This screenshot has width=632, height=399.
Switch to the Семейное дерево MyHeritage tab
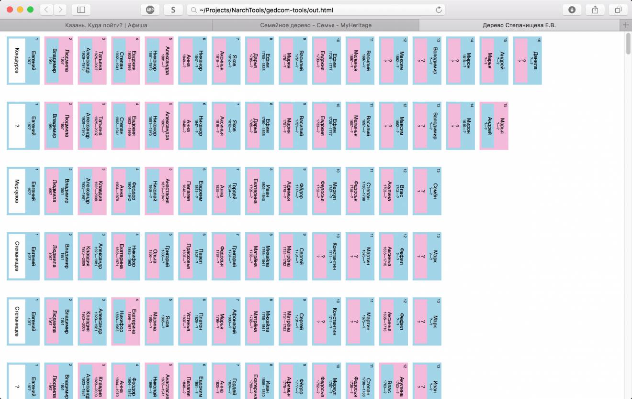[316, 25]
